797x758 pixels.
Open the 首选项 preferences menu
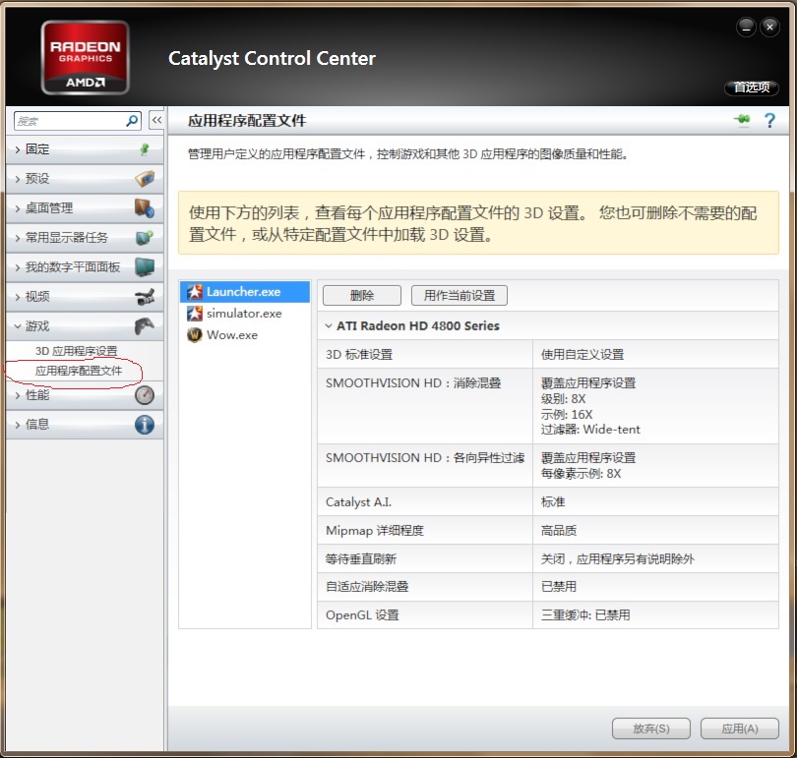coord(752,87)
